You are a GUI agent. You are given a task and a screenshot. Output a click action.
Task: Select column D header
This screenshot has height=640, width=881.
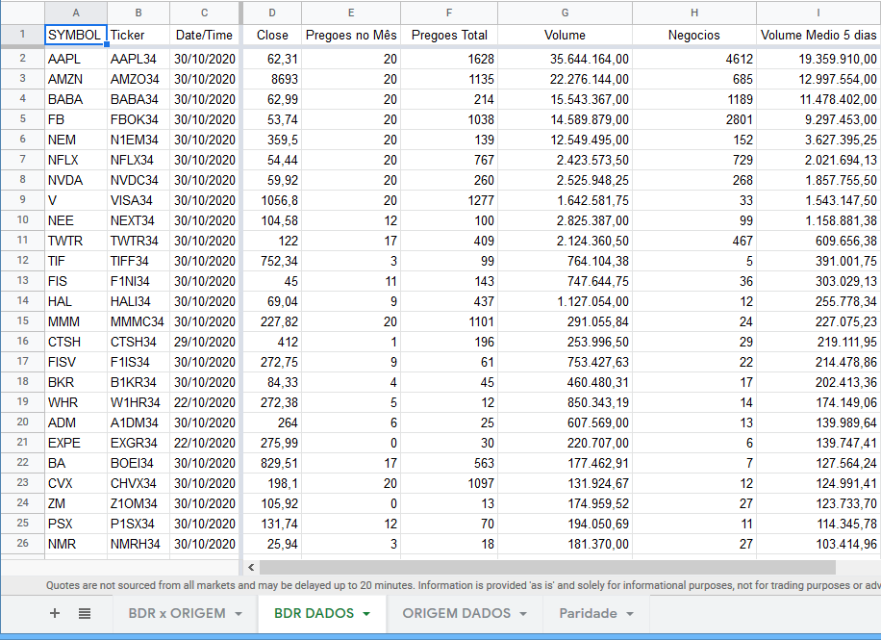pos(272,13)
